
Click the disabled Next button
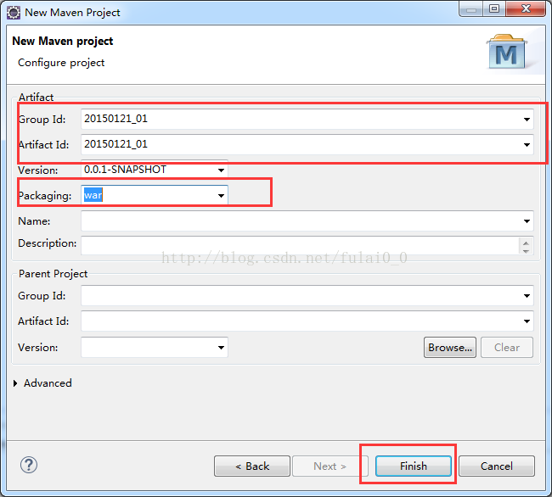330,466
